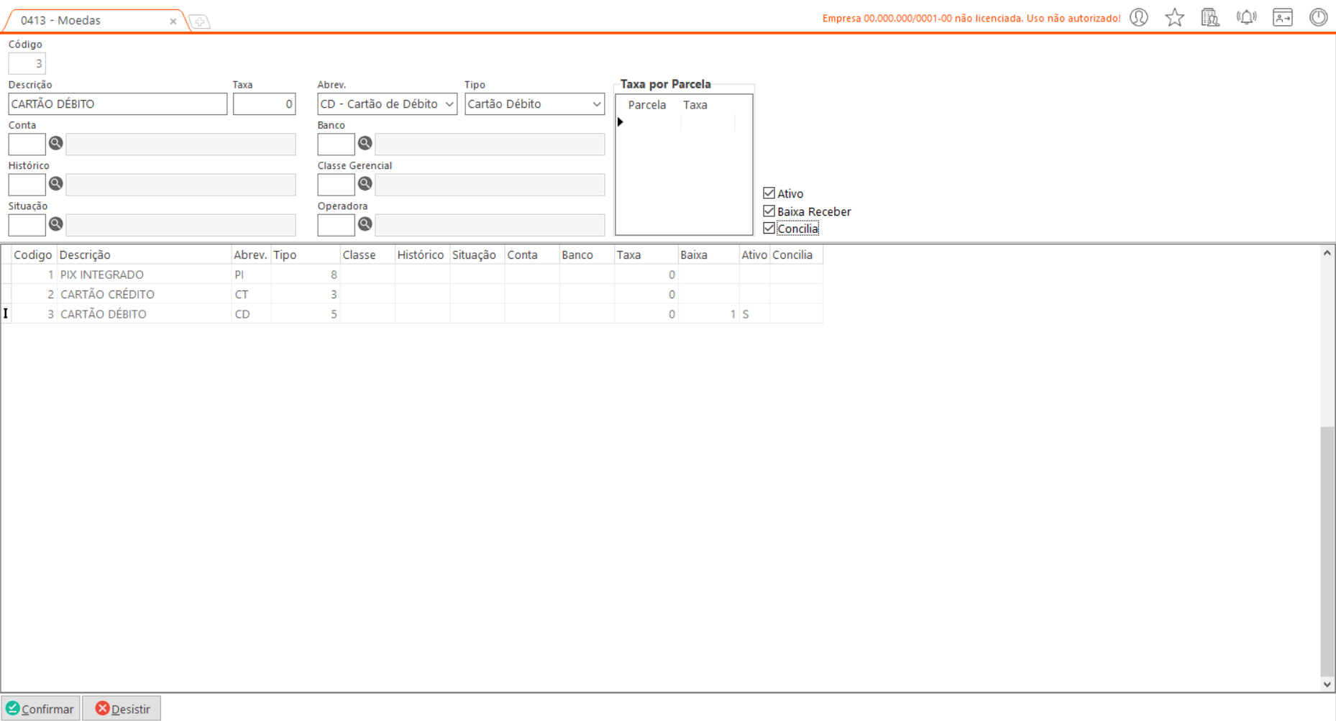Viewport: 1336px width, 721px height.
Task: Select the 0413 - Moedas tab
Action: (86, 21)
